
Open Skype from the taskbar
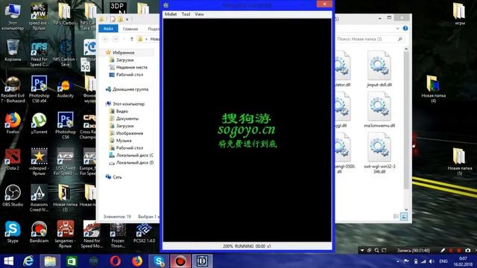159,261
